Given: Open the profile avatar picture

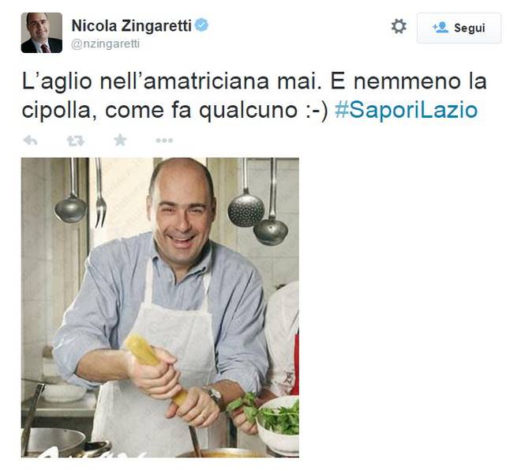Looking at the screenshot, I should pyautogui.click(x=42, y=32).
